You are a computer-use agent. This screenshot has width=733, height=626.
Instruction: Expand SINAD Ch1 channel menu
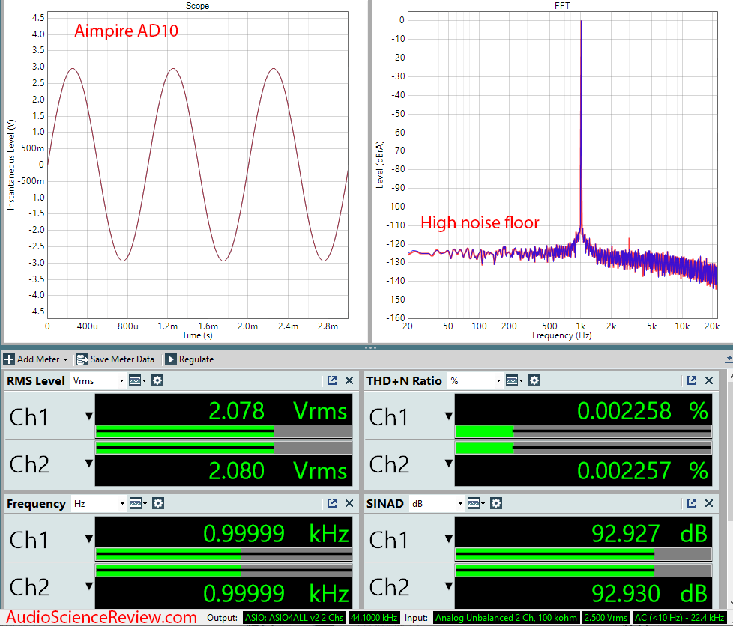pos(449,538)
